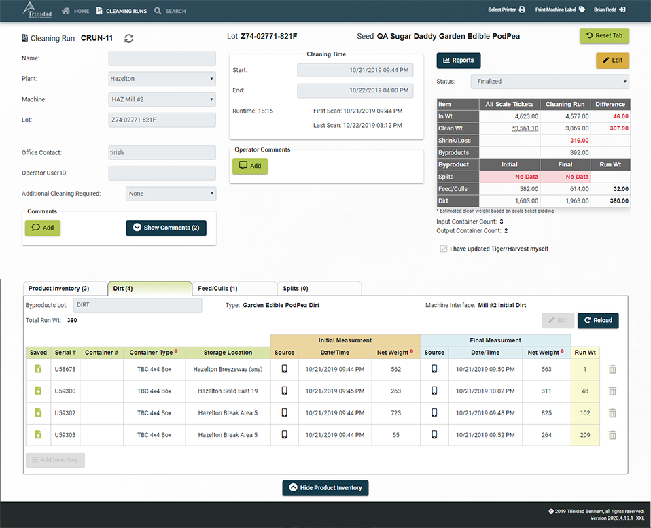Screen dimensions: 651x528
Task: Click initial source phone icon for U59302
Action: (x=284, y=413)
